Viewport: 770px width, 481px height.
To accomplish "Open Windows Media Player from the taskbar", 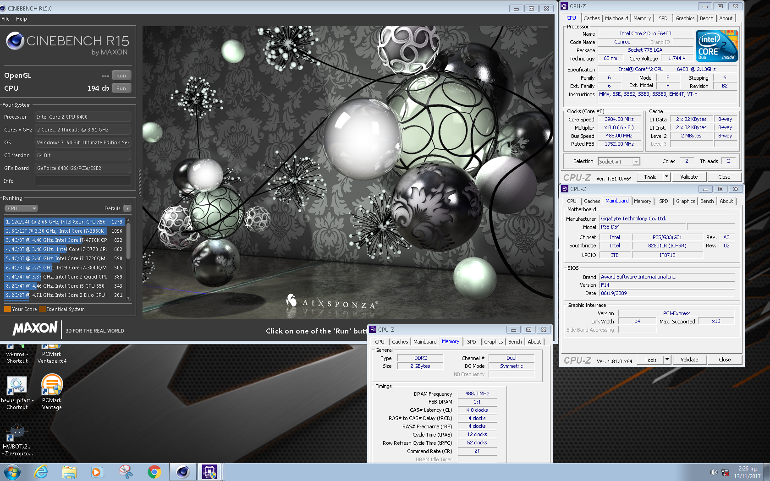I will coord(97,472).
